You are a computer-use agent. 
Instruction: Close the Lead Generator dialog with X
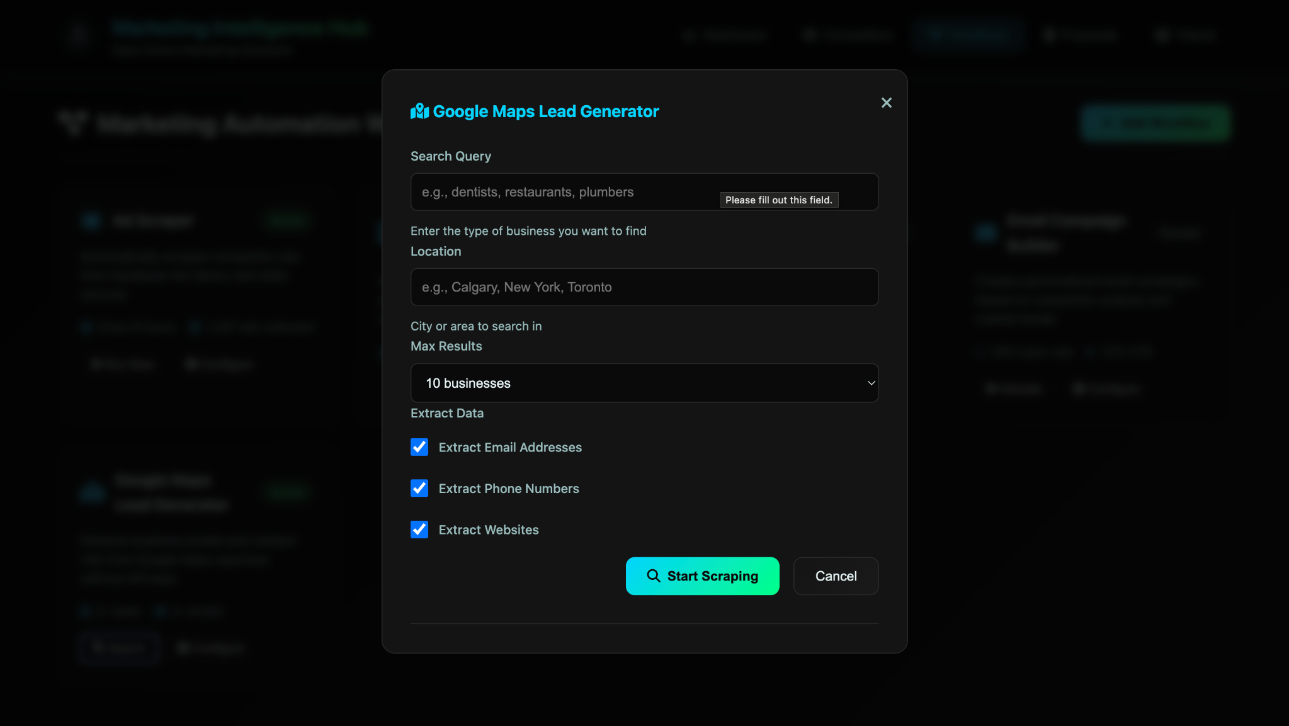[x=886, y=103]
